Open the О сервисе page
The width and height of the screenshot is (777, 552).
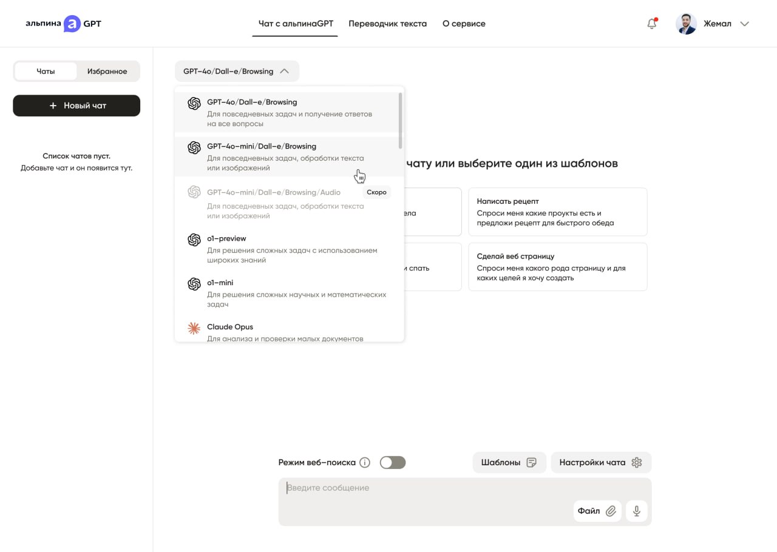464,24
